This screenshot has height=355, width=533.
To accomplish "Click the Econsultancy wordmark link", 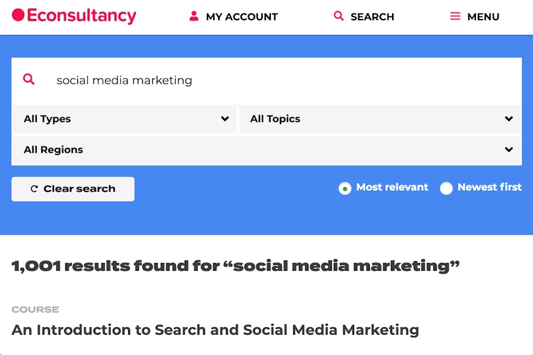I will [82, 16].
